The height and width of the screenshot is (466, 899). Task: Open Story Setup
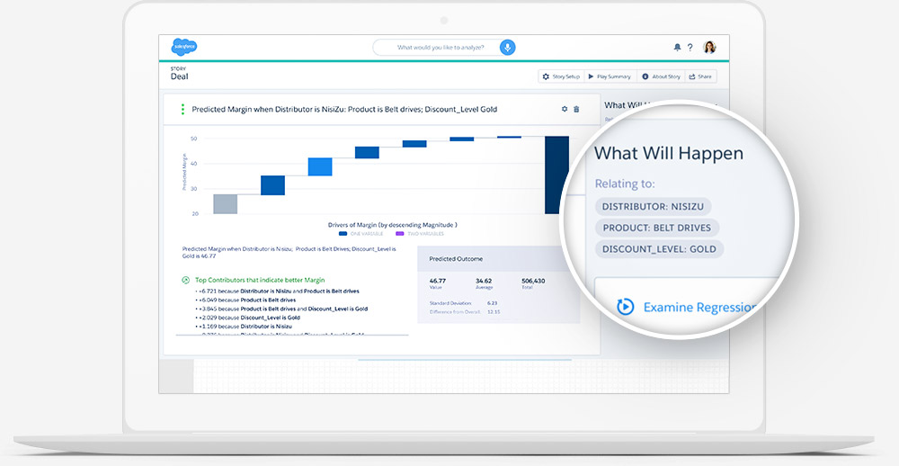coord(563,76)
